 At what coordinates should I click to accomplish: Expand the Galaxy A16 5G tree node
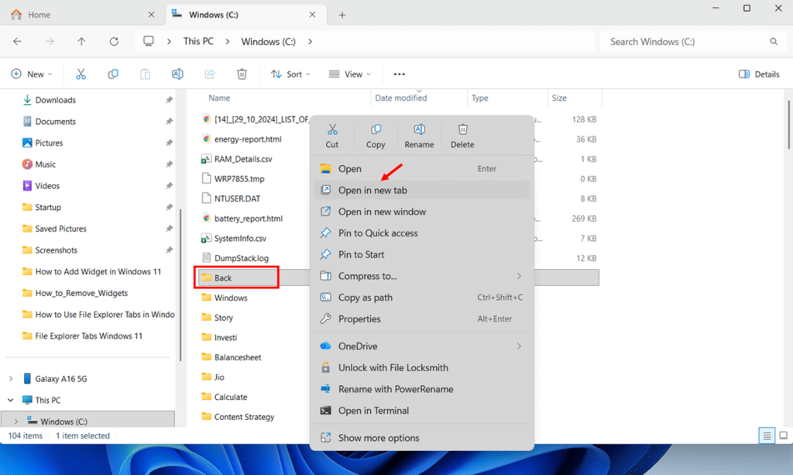click(x=11, y=379)
